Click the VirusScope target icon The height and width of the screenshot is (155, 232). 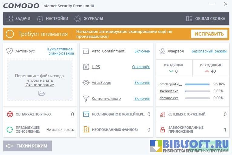tap(86, 83)
